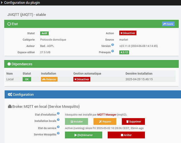Follow the MQTT Manager link
181x143 pixels.
pyautogui.click(x=107, y=115)
